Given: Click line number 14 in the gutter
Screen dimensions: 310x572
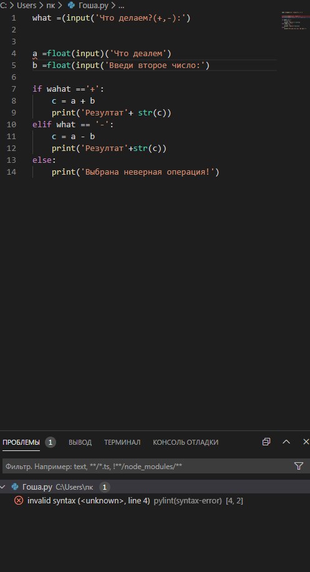Looking at the screenshot, I should coord(11,172).
